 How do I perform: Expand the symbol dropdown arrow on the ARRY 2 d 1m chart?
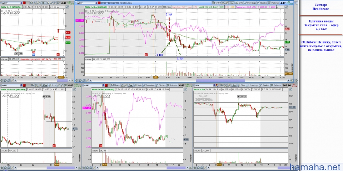tap(96, 3)
